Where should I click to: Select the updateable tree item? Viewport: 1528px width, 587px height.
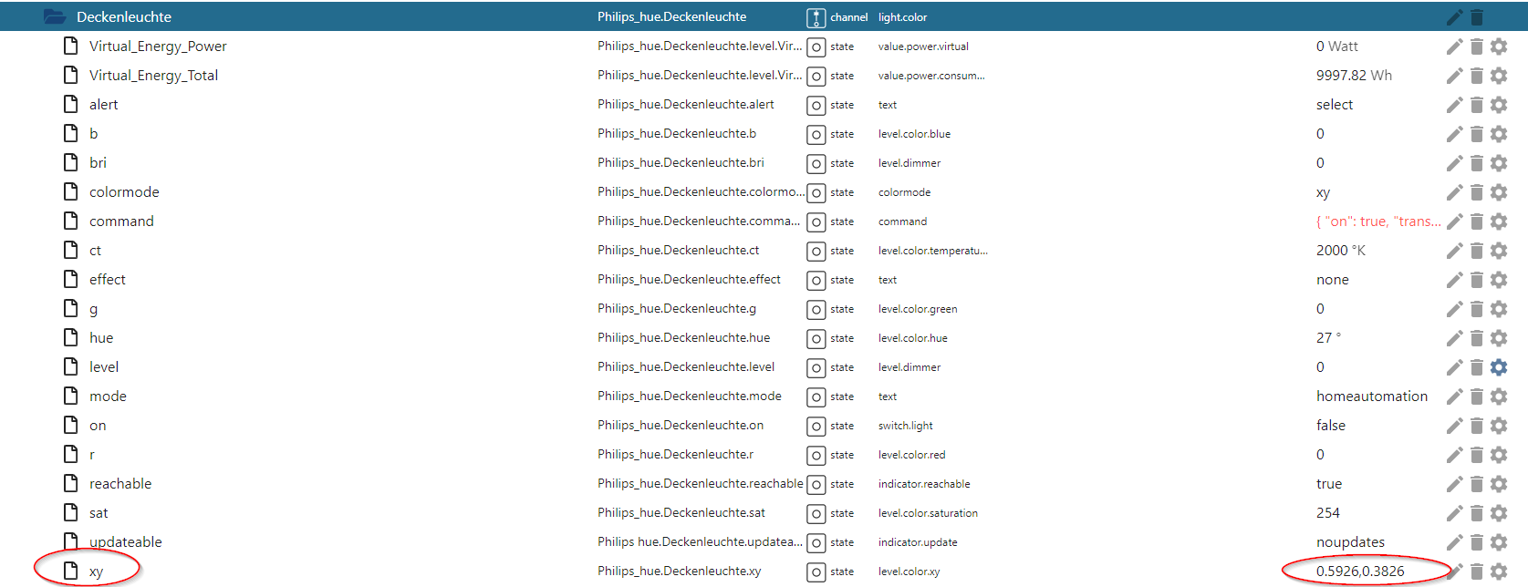click(126, 542)
